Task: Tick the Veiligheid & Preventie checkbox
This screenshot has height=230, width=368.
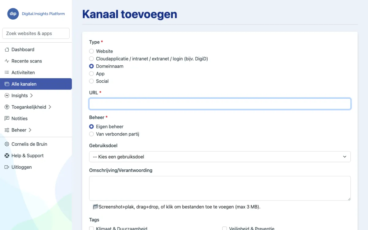Action: click(x=224, y=228)
